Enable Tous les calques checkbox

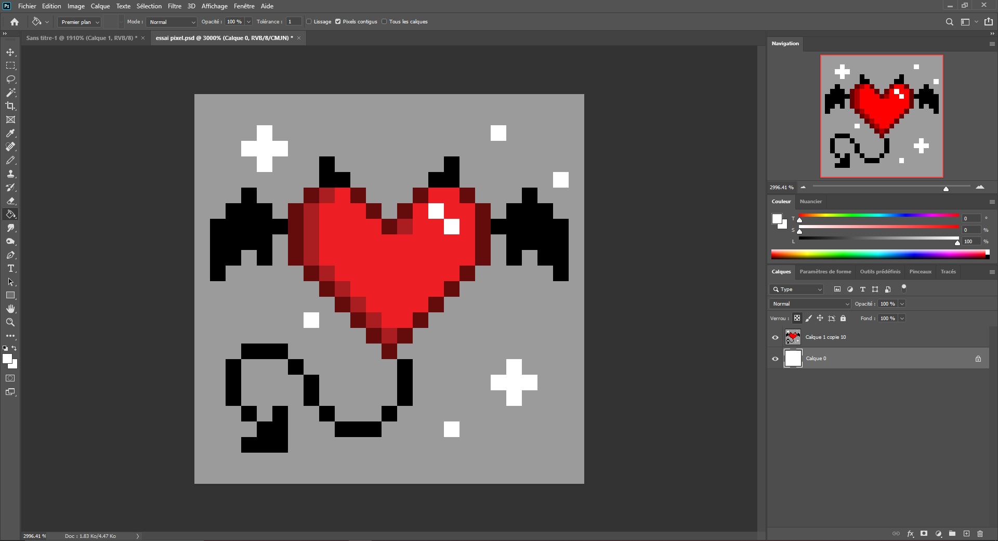[384, 22]
